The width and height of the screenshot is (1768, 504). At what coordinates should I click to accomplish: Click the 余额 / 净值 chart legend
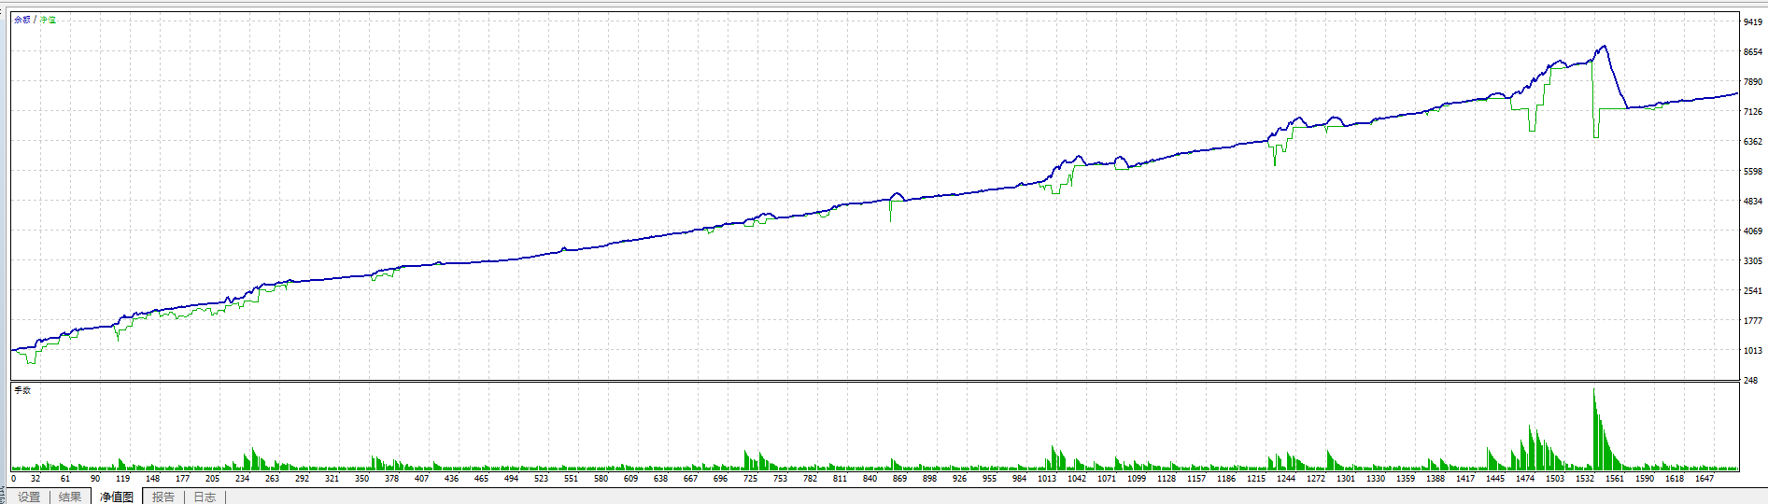tap(35, 20)
